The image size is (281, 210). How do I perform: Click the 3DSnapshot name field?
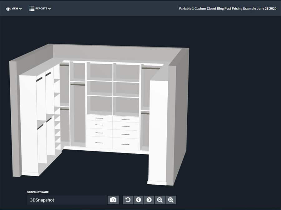click(x=67, y=200)
